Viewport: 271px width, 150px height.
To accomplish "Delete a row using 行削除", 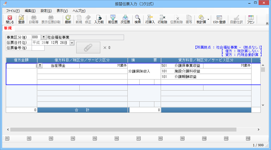I will 163,19.
